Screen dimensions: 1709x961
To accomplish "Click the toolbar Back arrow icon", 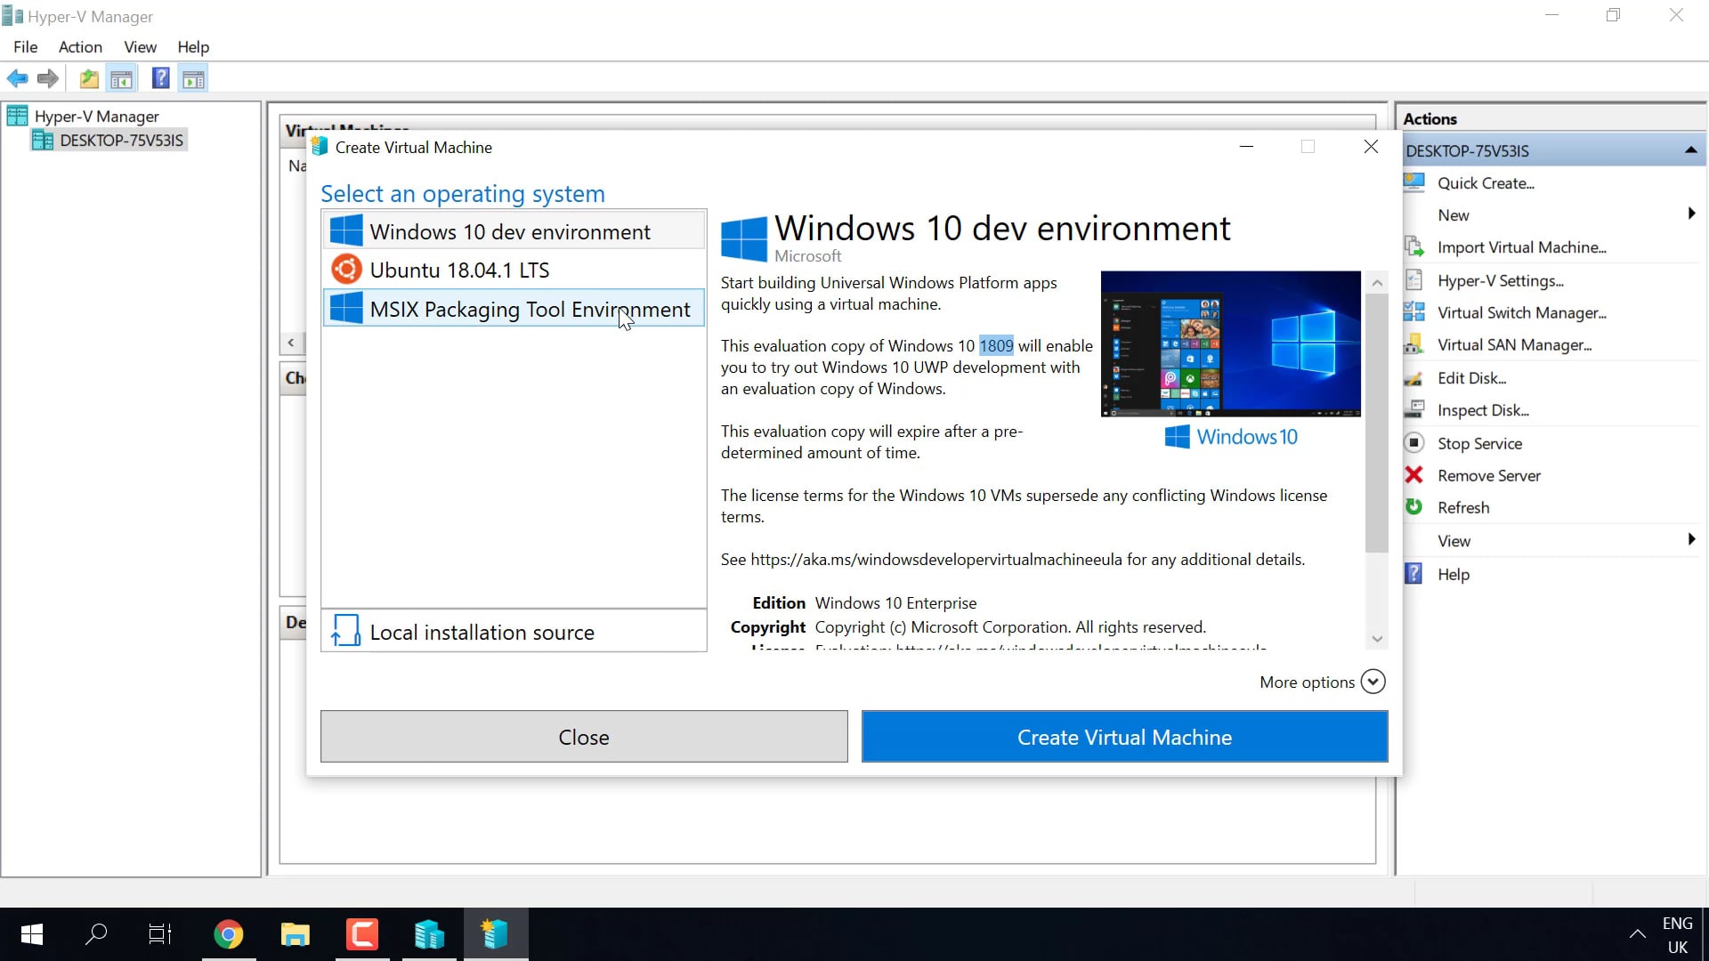I will [18, 78].
